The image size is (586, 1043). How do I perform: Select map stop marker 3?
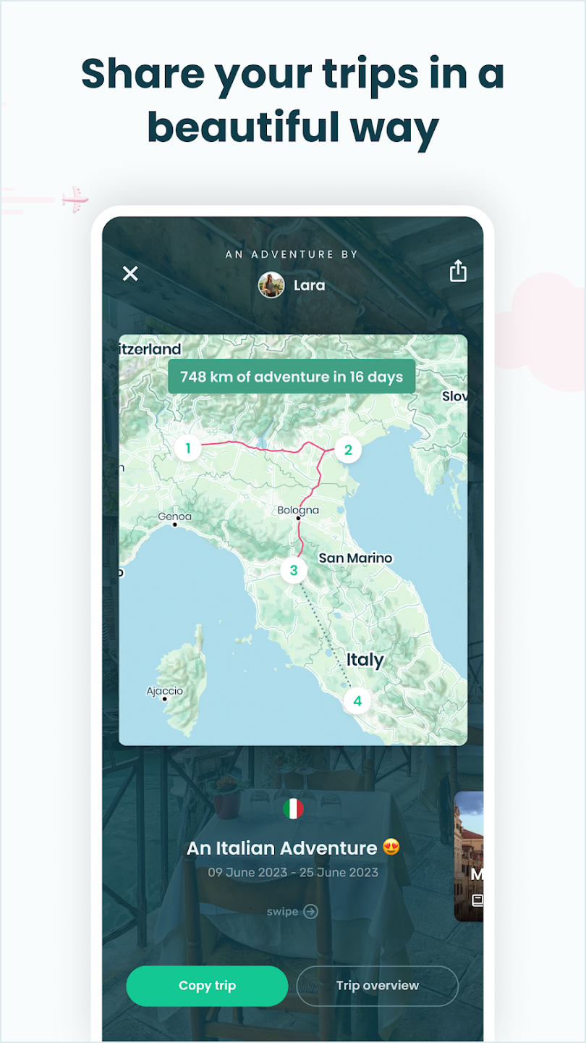(x=294, y=570)
